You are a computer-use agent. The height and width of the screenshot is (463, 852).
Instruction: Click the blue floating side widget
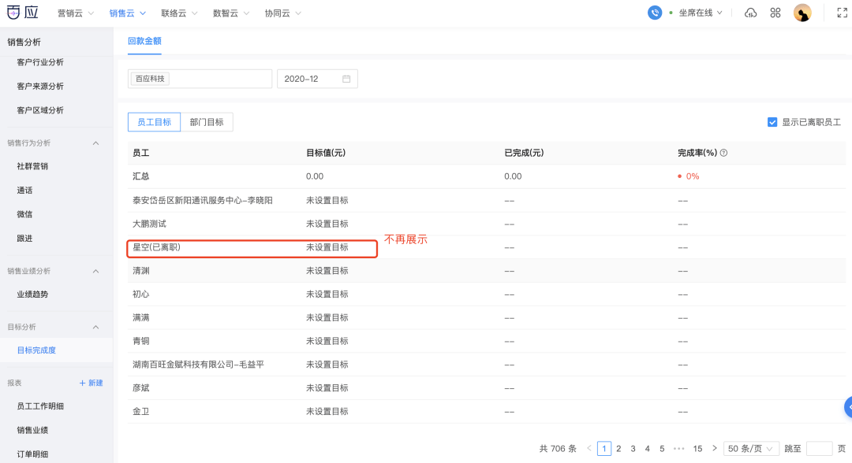point(848,407)
